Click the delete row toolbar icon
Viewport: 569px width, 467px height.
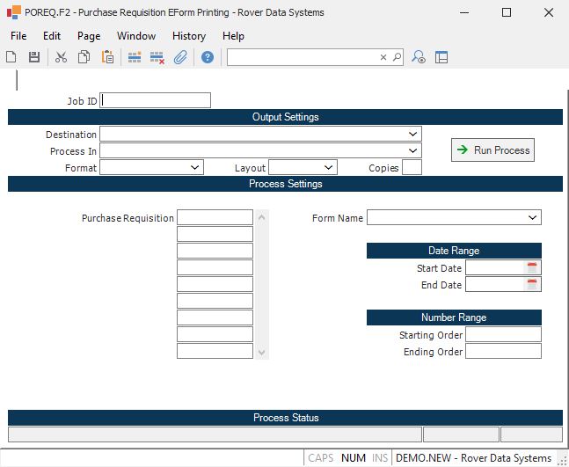click(157, 57)
